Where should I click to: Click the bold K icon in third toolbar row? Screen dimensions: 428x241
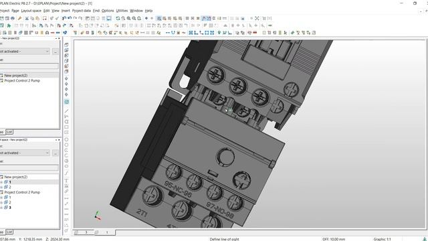pyautogui.click(x=286, y=33)
